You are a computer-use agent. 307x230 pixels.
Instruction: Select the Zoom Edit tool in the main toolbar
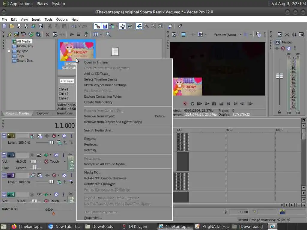pyautogui.click(x=161, y=26)
